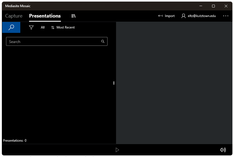
Task: Click into the Search input field
Action: point(57,41)
